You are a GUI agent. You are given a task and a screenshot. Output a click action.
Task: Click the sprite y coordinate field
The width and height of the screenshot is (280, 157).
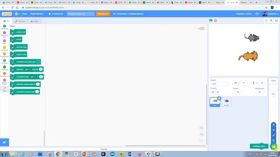[x=262, y=83]
